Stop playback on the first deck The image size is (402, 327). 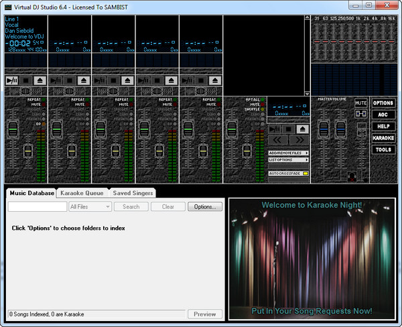[x=25, y=80]
